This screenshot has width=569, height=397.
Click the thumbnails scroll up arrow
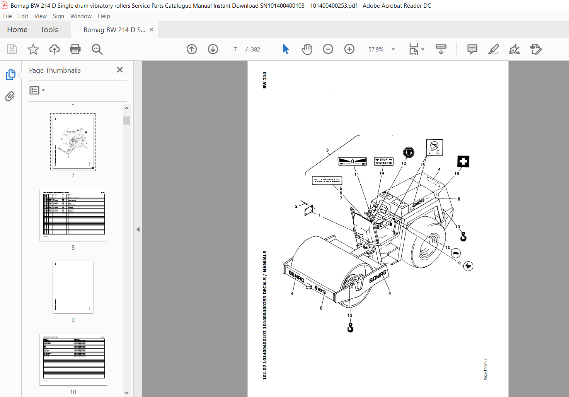click(126, 108)
